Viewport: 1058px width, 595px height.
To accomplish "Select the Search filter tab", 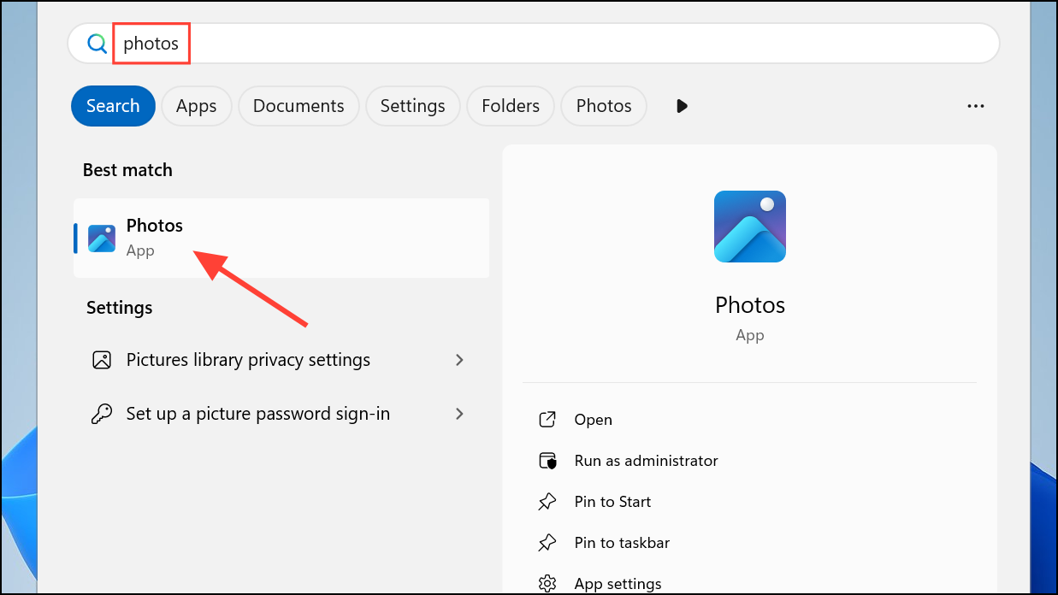I will 113,106.
